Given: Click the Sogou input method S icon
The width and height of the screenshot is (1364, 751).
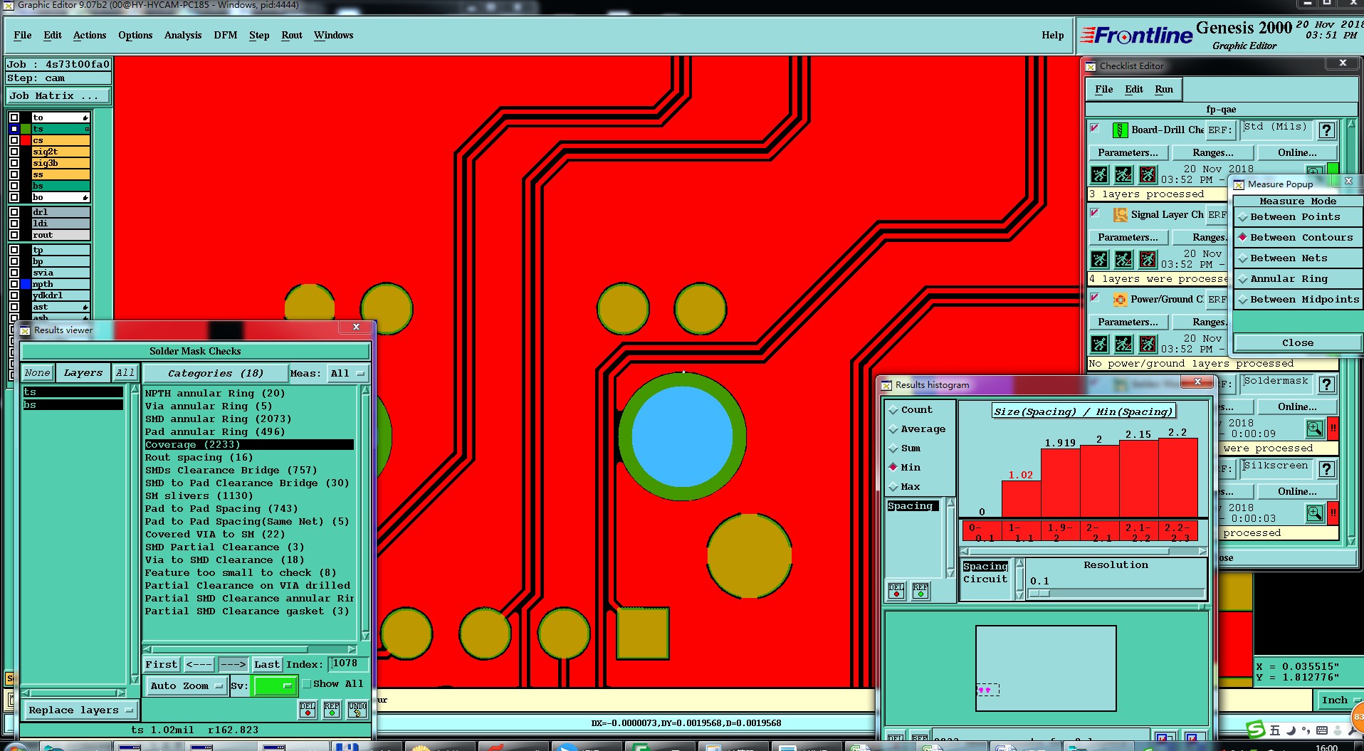Looking at the screenshot, I should tap(1257, 729).
